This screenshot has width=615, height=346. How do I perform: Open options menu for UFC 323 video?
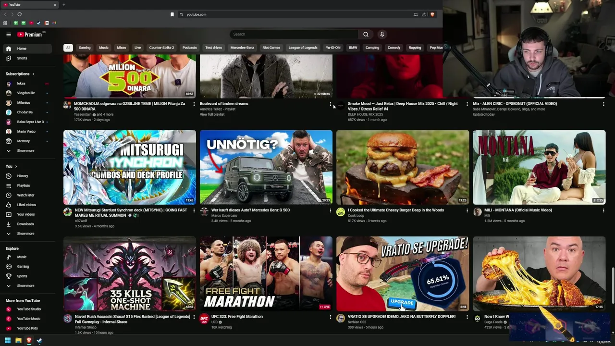click(330, 317)
